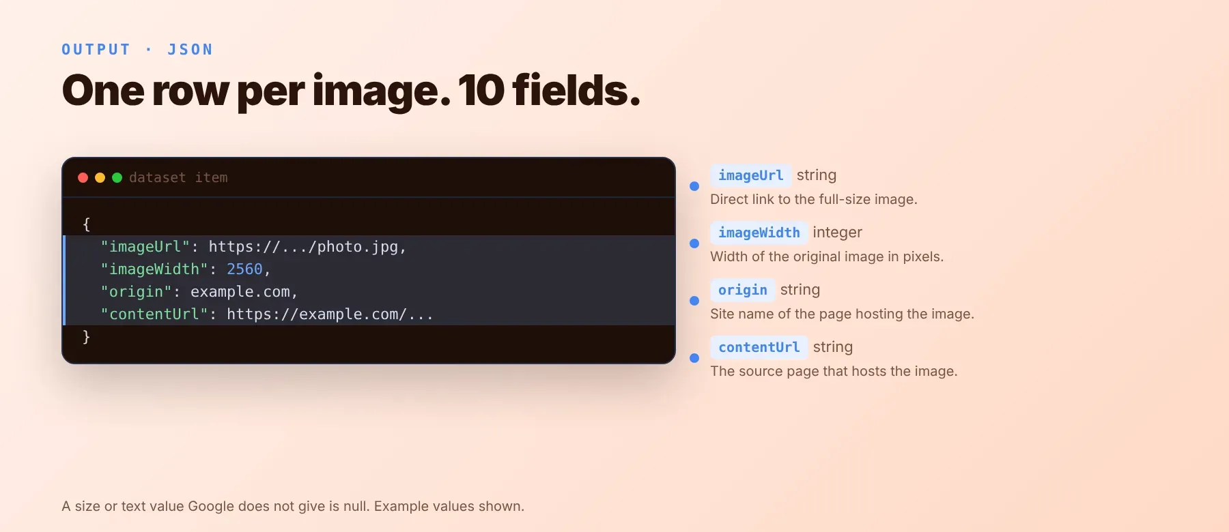Viewport: 1229px width, 532px height.
Task: Click "Width of the original image in pixels."
Action: 827,256
